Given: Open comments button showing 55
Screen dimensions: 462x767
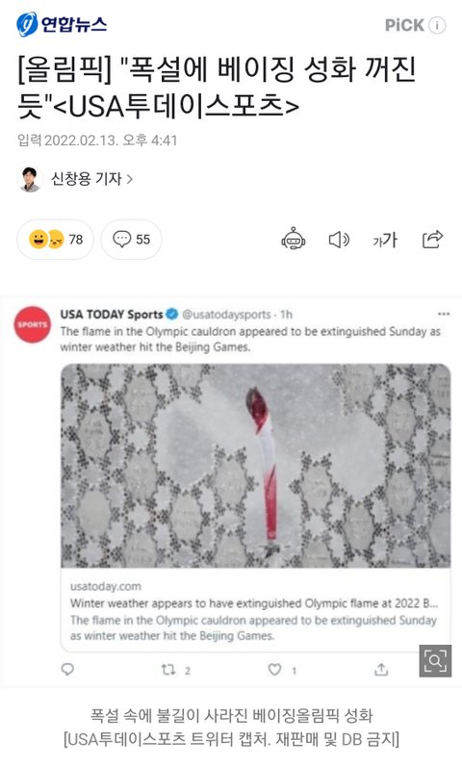Looking at the screenshot, I should (131, 240).
